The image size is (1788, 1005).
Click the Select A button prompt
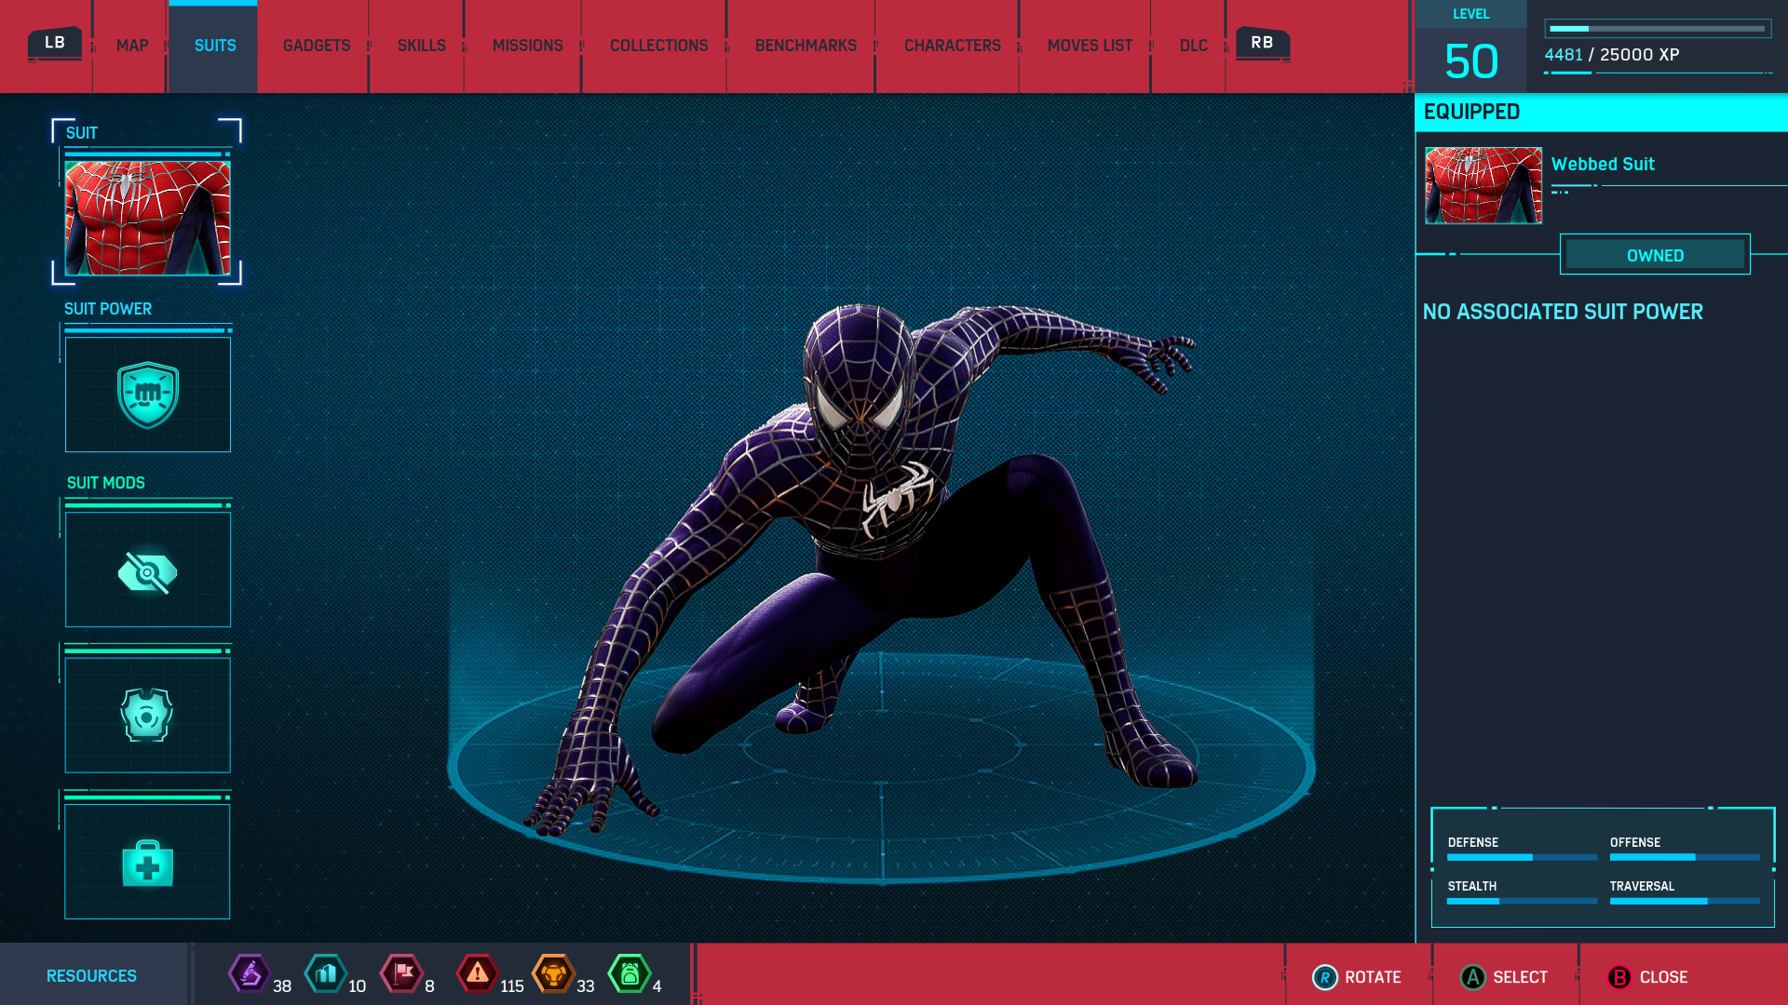1504,977
